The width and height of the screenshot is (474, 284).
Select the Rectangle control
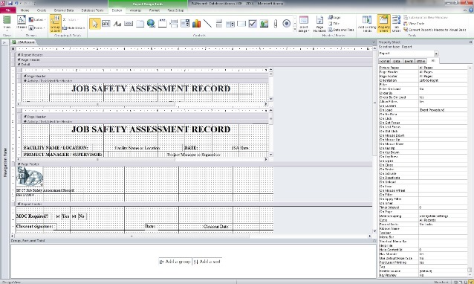click(241, 23)
